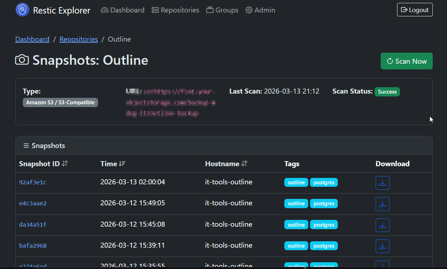447x269 pixels.
Task: Click the Amazon S3 / S3-Compatible badge
Action: (x=60, y=102)
